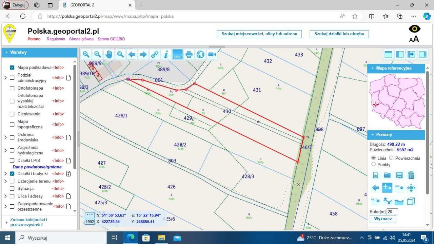Edit the Bufor[m] value field
The height and width of the screenshot is (244, 434).
coord(392,211)
